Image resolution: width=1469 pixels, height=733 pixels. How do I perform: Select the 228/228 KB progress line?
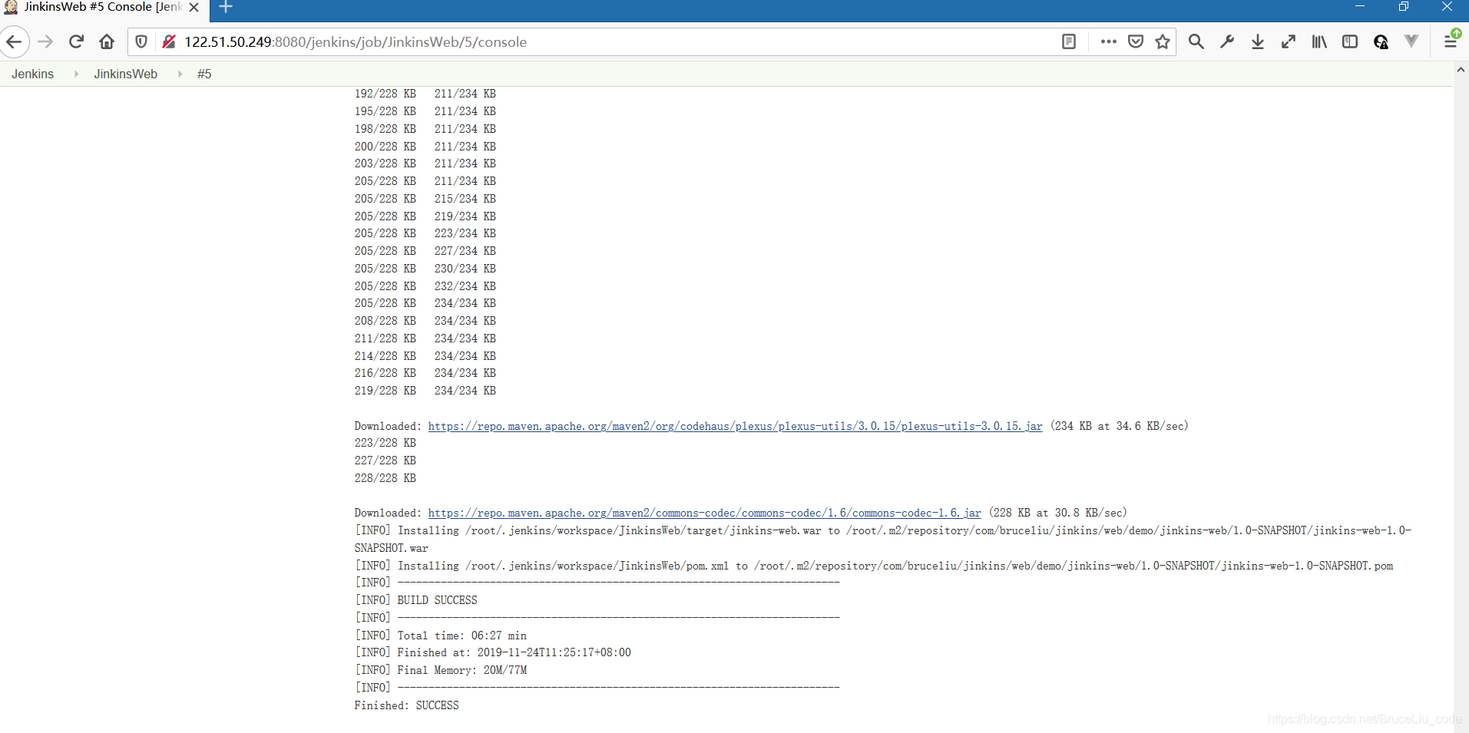[385, 478]
